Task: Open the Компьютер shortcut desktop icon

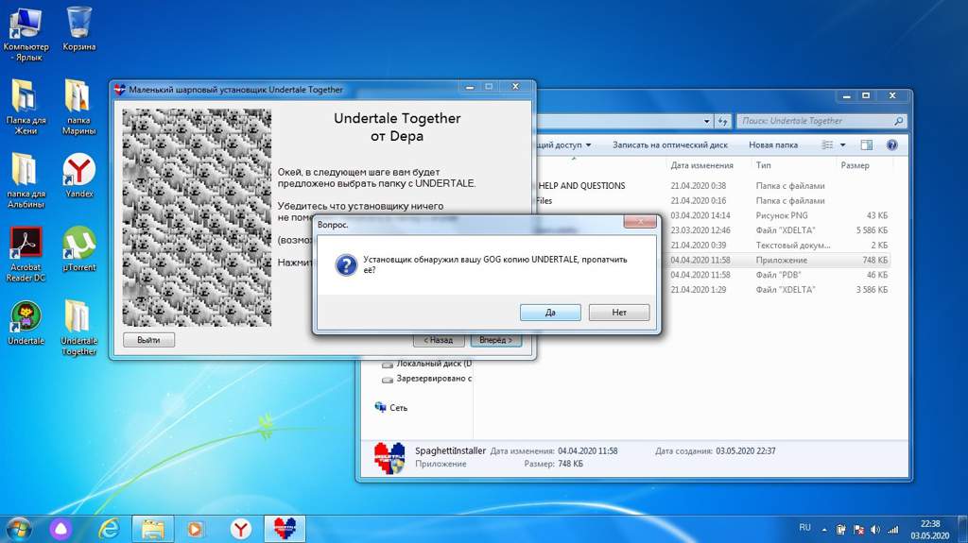Action: [x=26, y=34]
